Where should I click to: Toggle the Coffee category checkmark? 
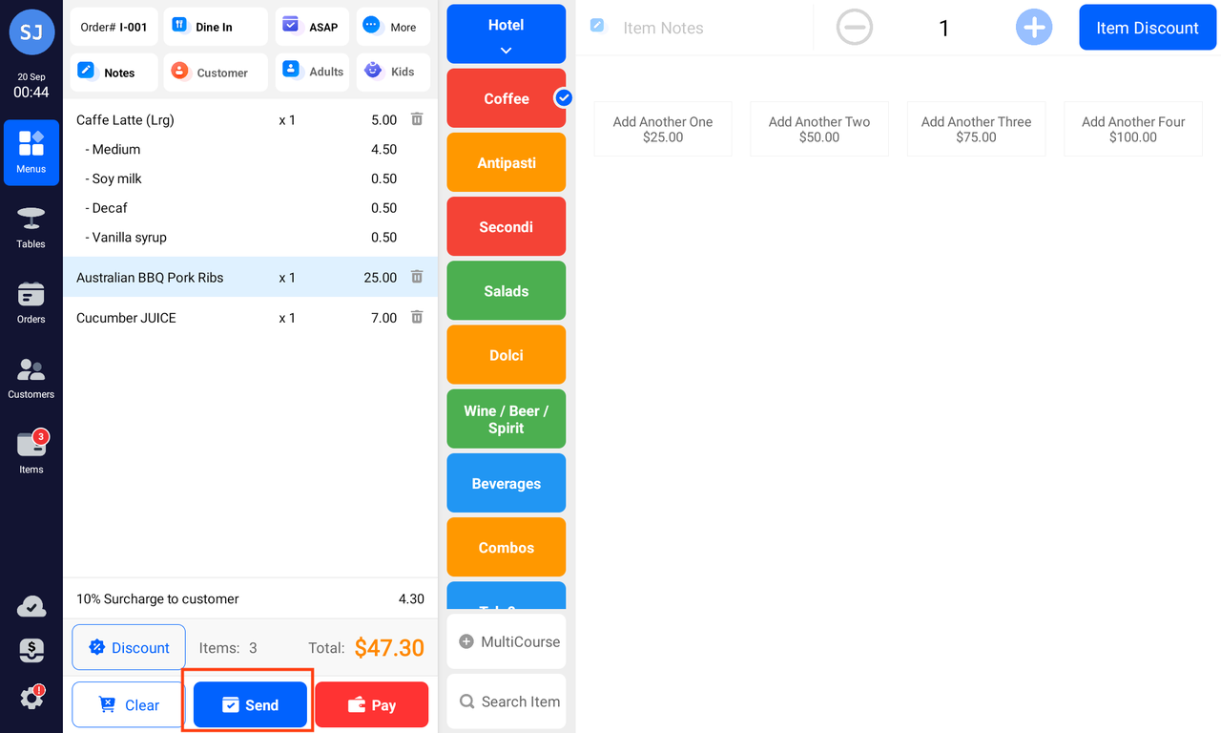(x=564, y=97)
